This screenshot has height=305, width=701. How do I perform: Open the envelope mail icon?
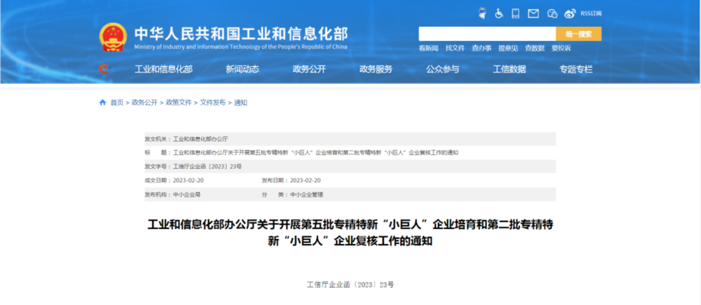(534, 13)
